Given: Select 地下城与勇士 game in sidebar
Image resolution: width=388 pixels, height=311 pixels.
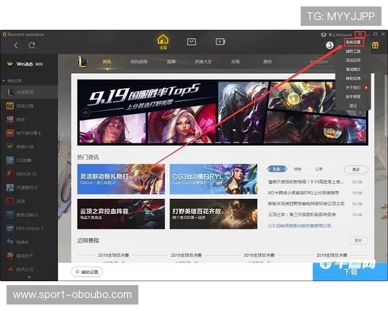Looking at the screenshot, I should tap(29, 133).
